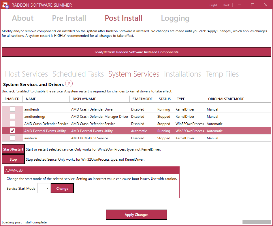The image size is (273, 226).
Task: Enable the amdfendrmgr service checkbox
Action: coord(12,116)
